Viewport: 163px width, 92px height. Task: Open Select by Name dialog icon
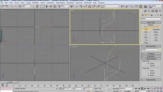(x=38, y=6)
